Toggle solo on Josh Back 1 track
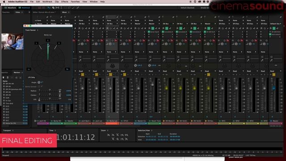The height and width of the screenshot is (161, 286). coord(83,75)
